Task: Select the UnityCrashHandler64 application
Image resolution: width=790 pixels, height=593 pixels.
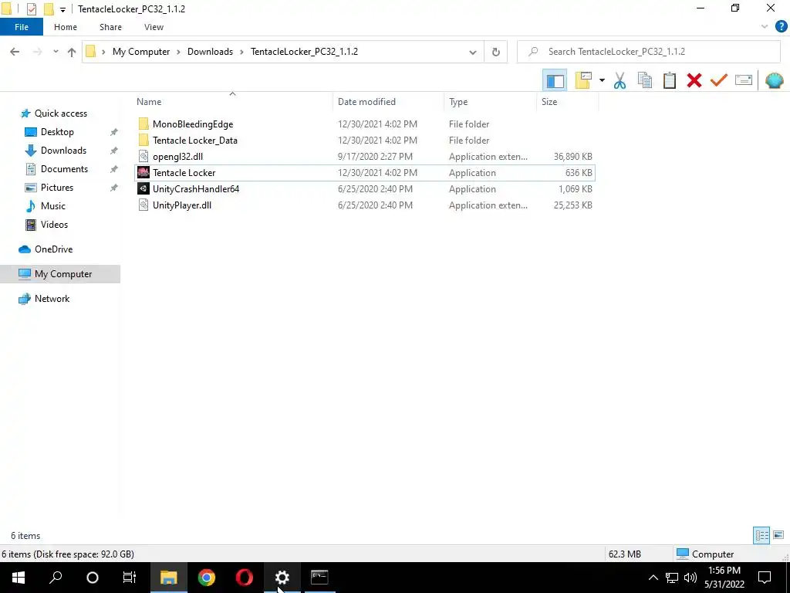Action: tap(195, 188)
